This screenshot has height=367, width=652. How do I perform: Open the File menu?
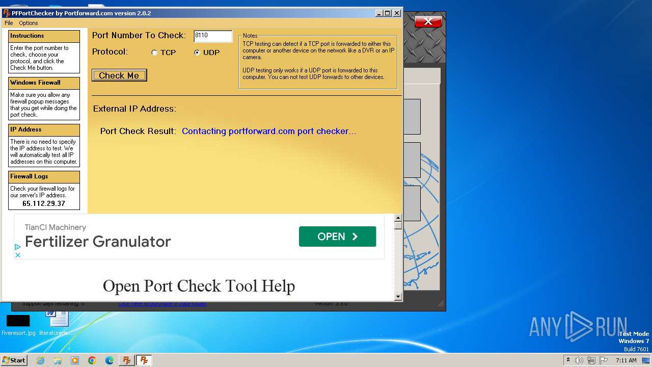point(9,23)
